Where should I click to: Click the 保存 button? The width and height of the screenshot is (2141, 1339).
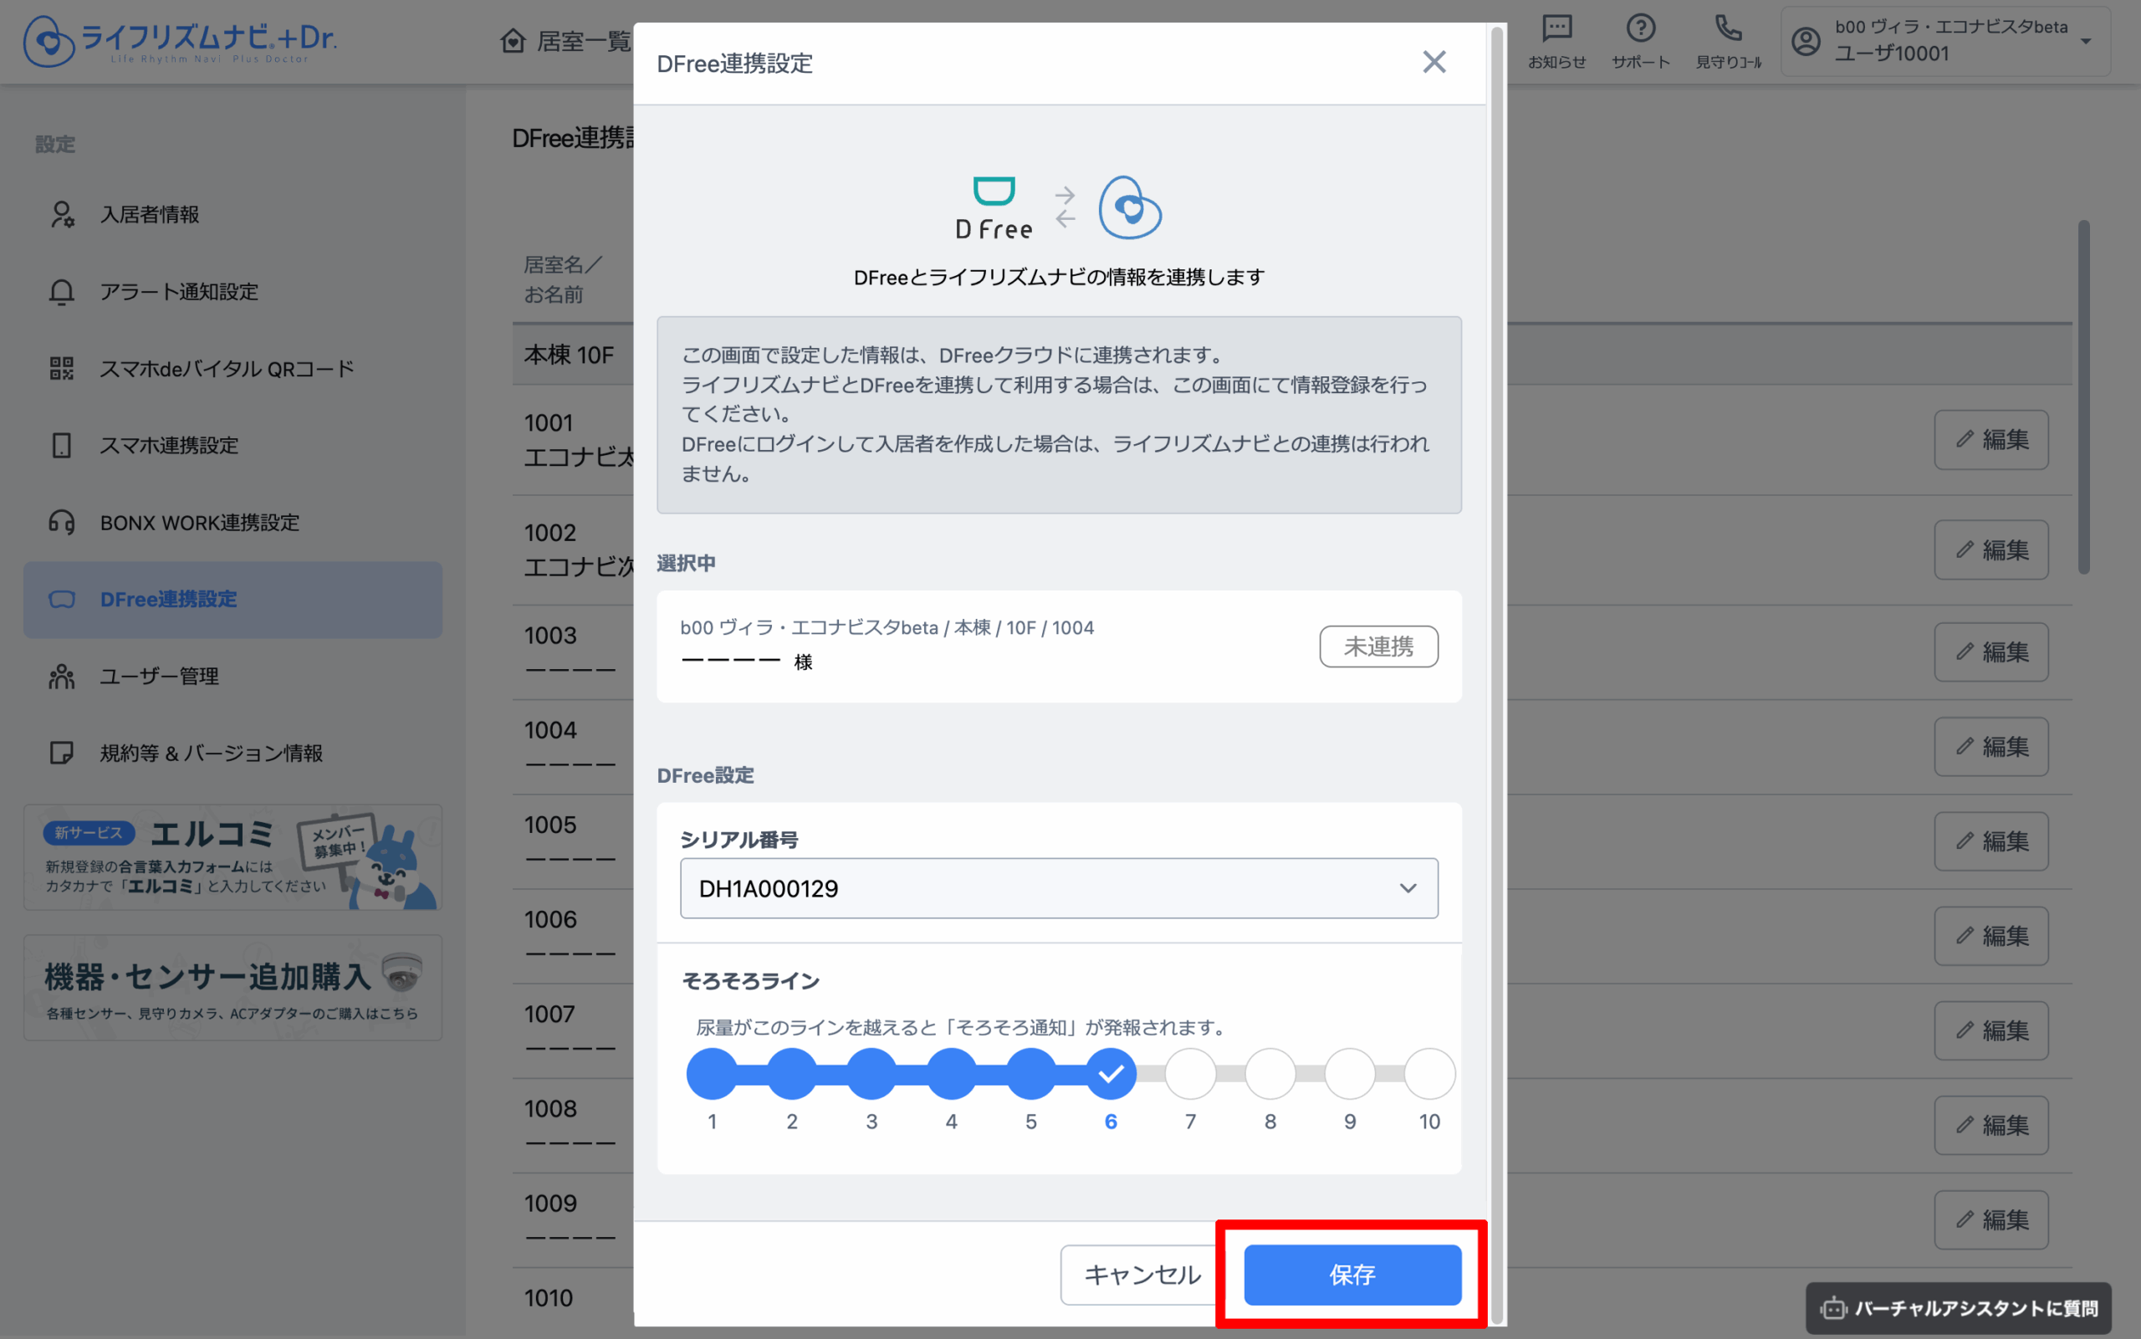(1352, 1275)
